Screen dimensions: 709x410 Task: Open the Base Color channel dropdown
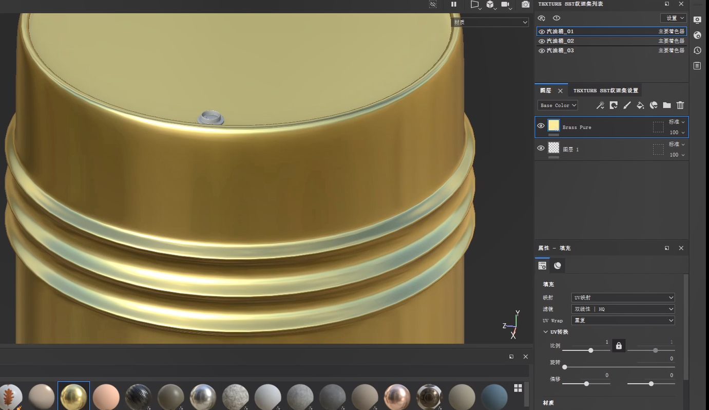tap(558, 105)
